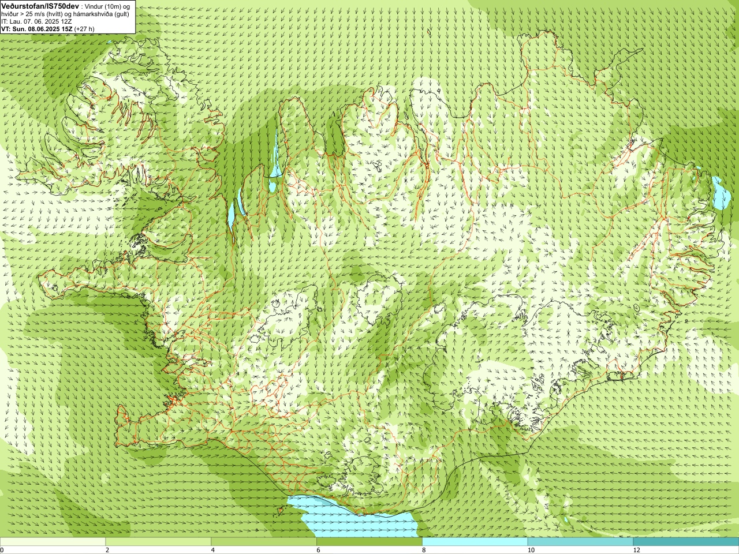This screenshot has height=554, width=739.
Task: Click the teal legend swatch above 12
Action: pyautogui.click(x=686, y=541)
